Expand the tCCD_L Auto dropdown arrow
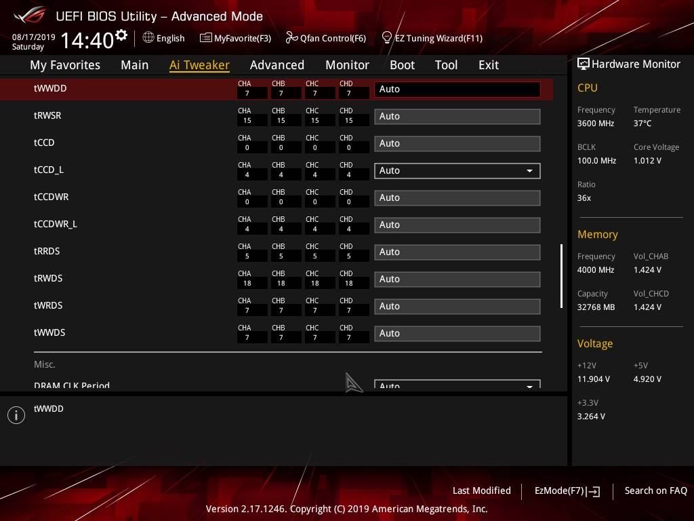Viewport: 694px width, 521px height. click(529, 170)
